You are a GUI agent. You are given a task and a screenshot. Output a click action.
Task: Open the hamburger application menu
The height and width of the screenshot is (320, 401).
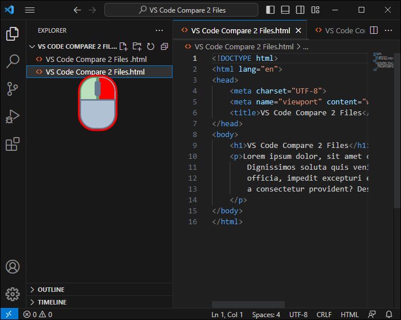30,10
